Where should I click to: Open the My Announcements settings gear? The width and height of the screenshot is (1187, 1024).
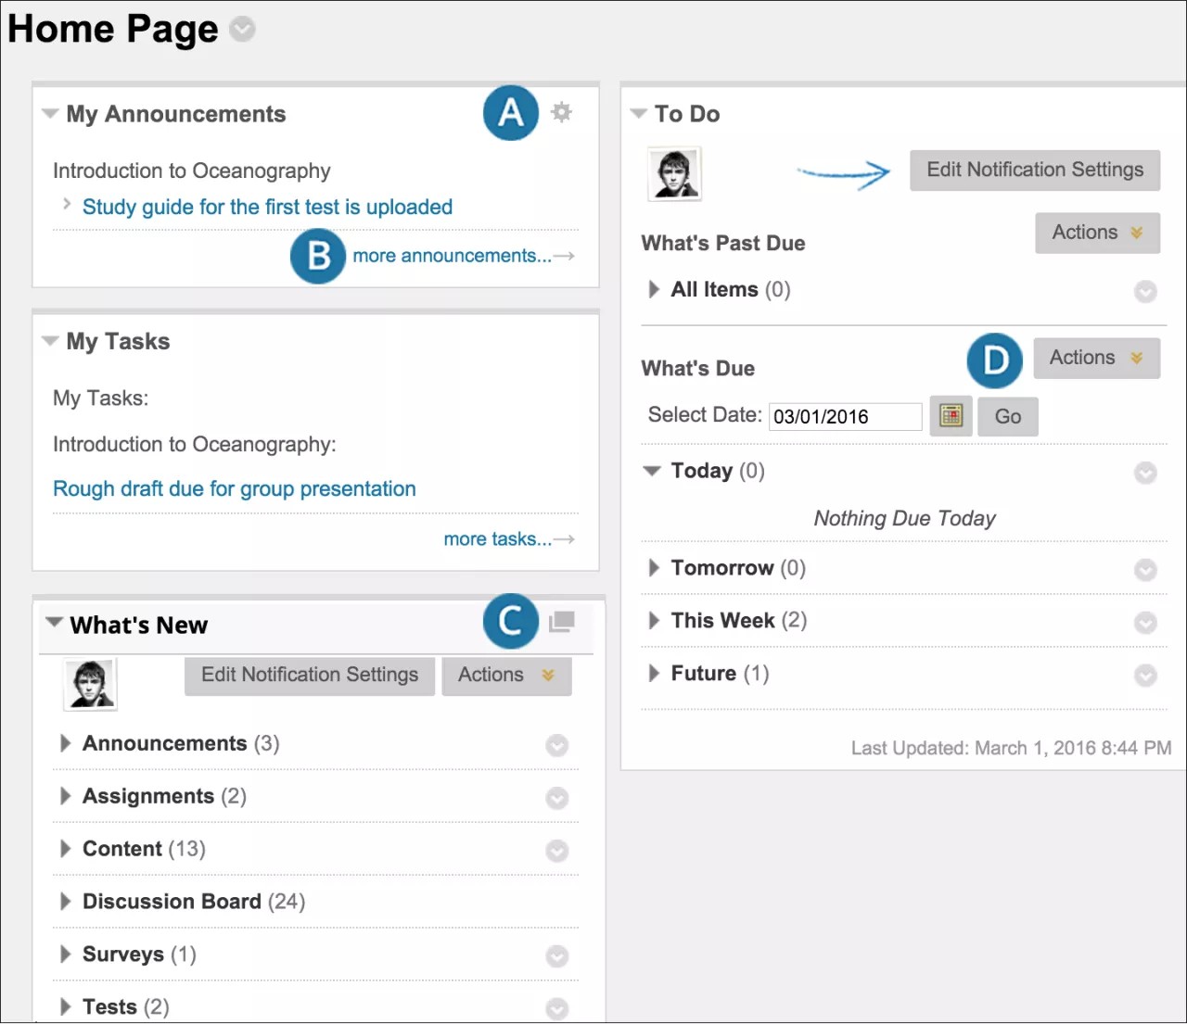[x=561, y=112]
